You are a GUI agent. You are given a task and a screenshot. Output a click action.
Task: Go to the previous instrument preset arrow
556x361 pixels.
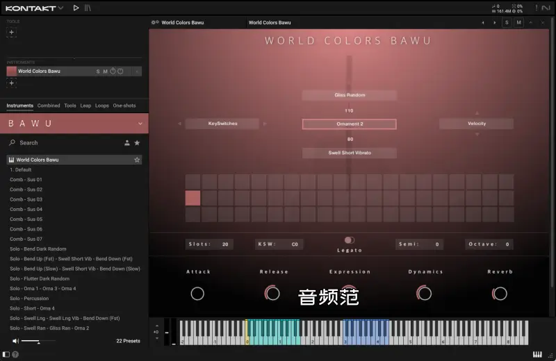tap(482, 23)
